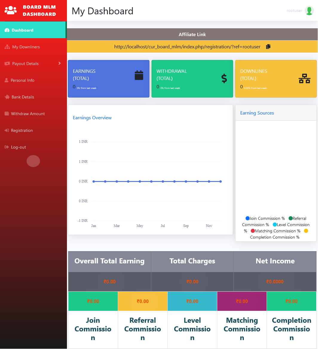Click the Earnings Overview link
This screenshot has width=318, height=349.
92,118
